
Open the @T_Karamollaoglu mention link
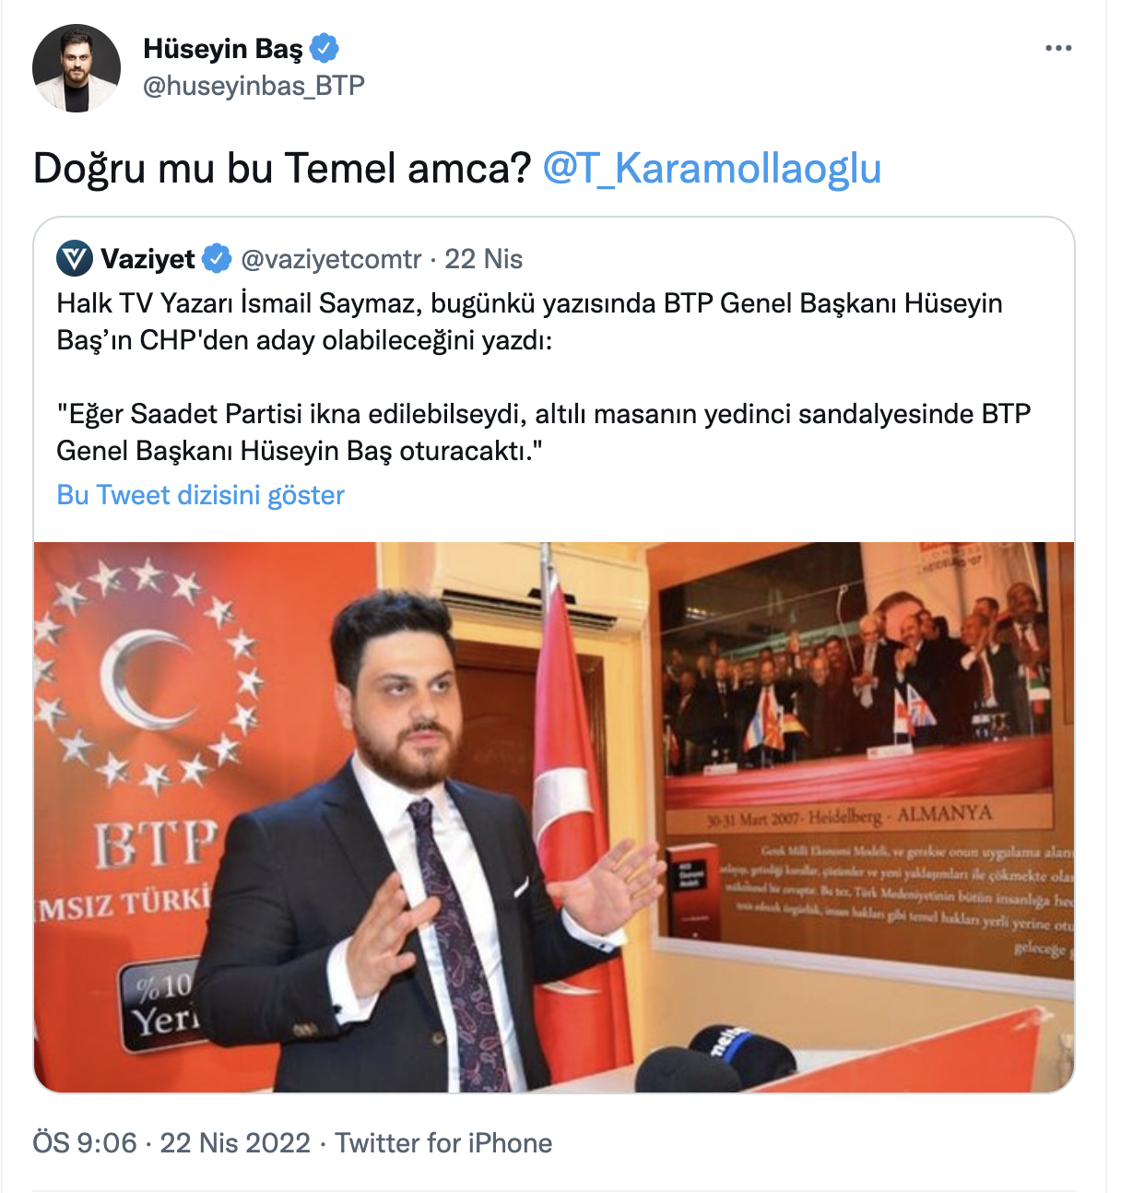click(712, 169)
